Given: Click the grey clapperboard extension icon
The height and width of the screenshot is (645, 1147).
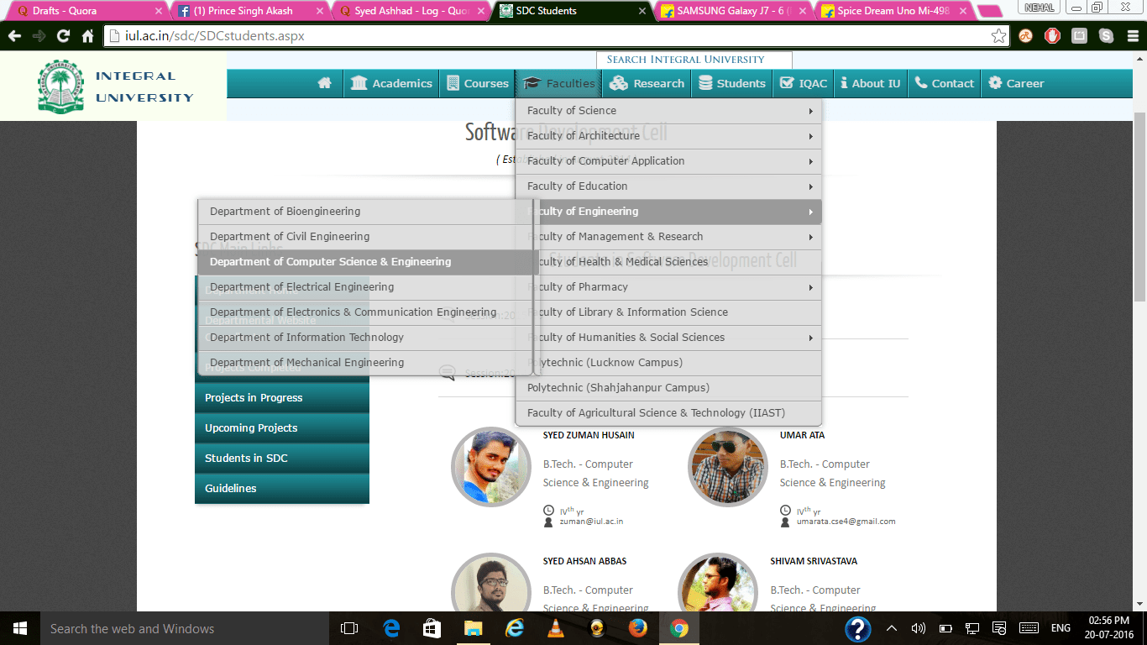Looking at the screenshot, I should point(1079,36).
